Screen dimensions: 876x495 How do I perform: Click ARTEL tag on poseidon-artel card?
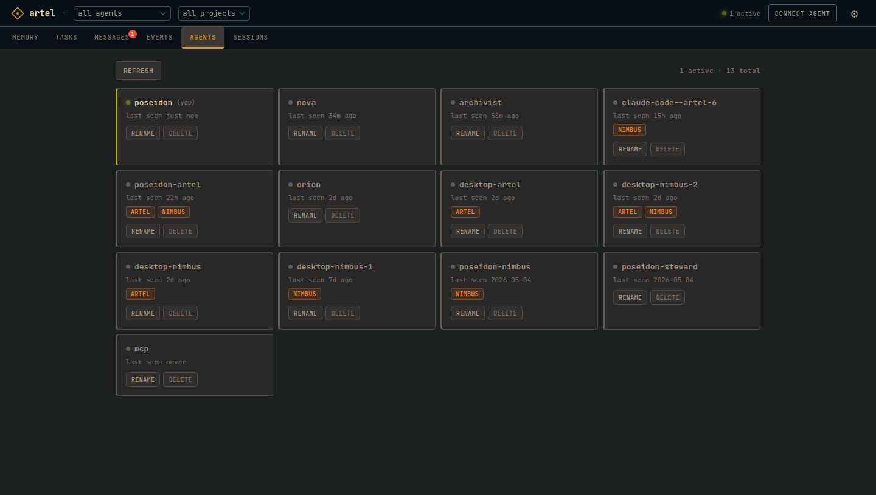coord(141,212)
